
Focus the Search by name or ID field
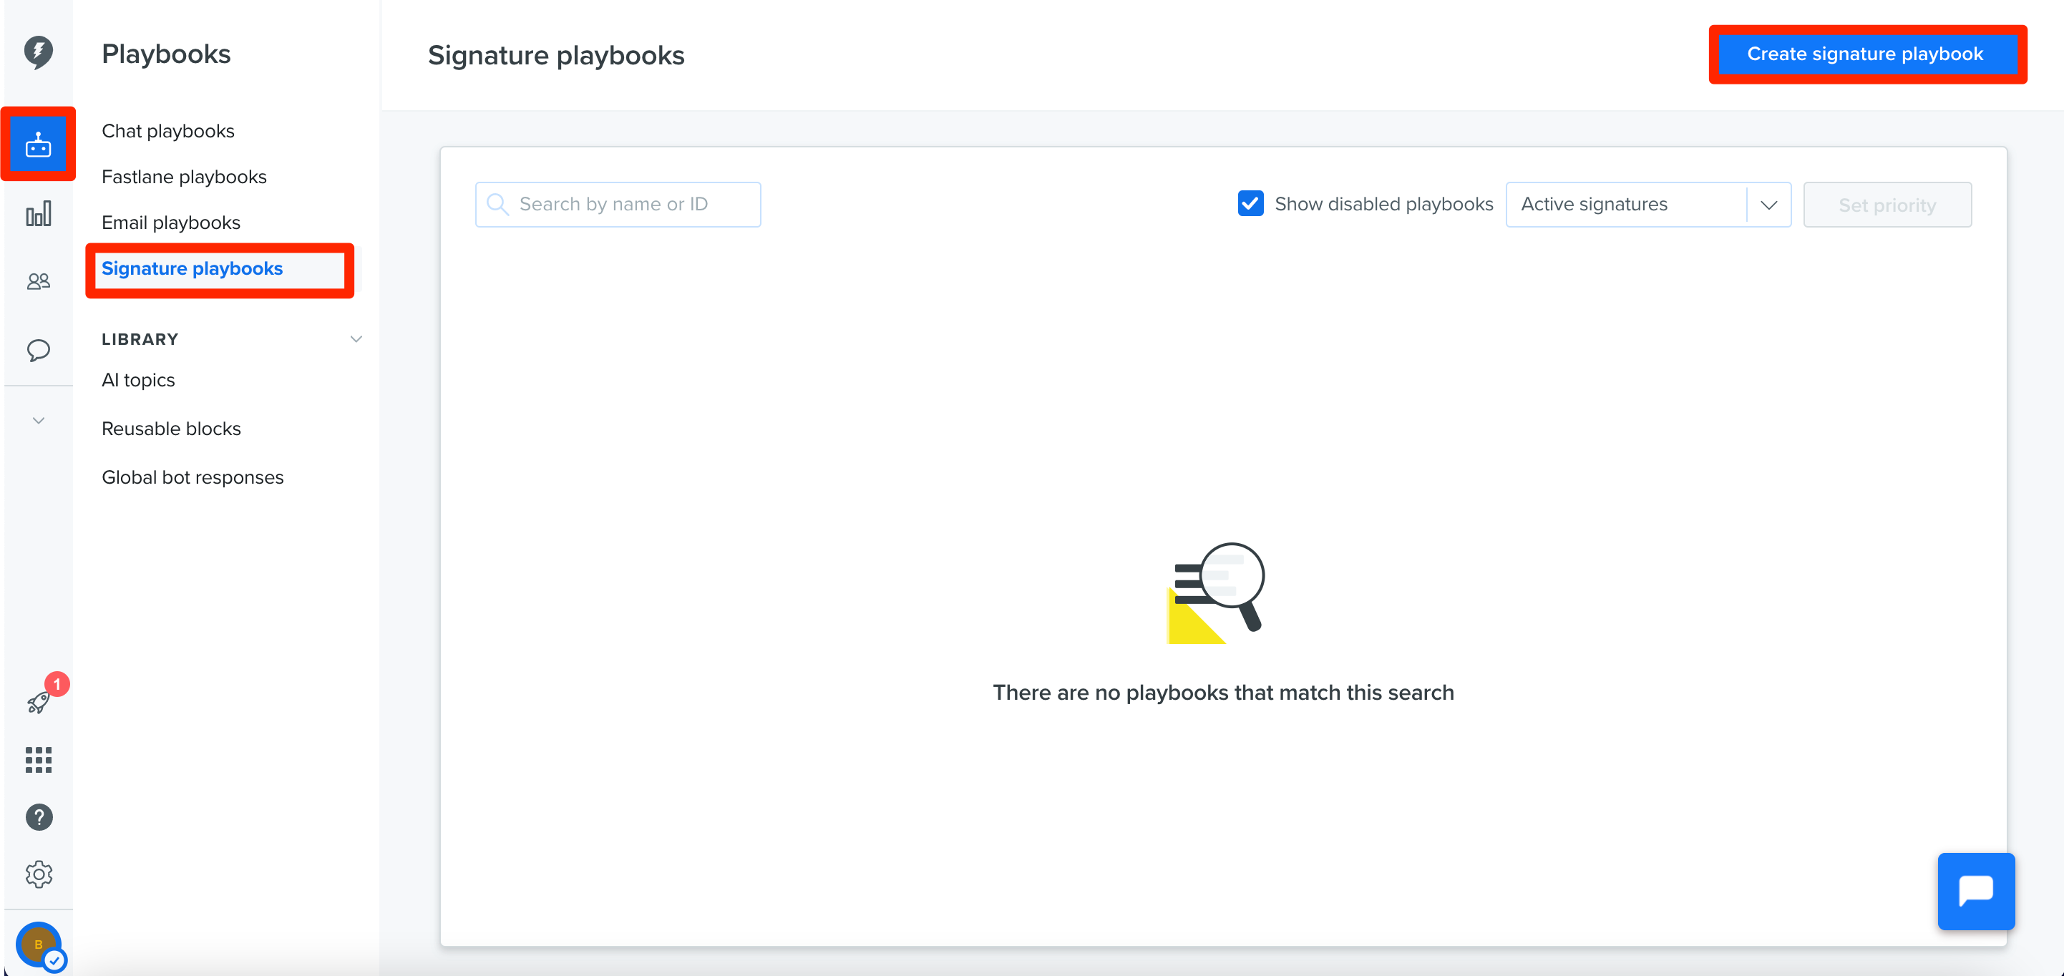pos(618,205)
